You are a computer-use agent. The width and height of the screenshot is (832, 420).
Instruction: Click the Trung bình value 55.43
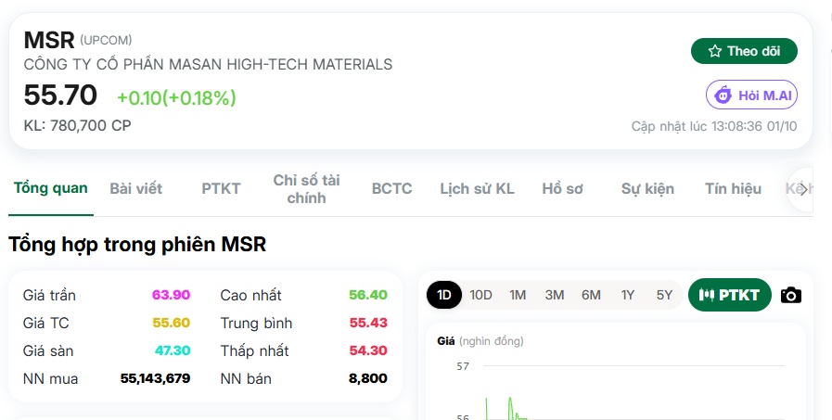(368, 323)
